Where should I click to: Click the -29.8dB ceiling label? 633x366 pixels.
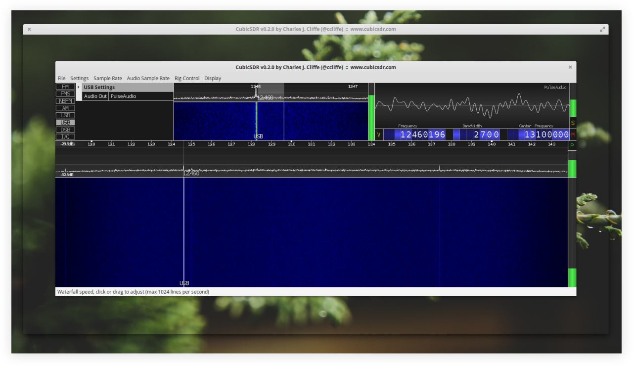click(67, 144)
